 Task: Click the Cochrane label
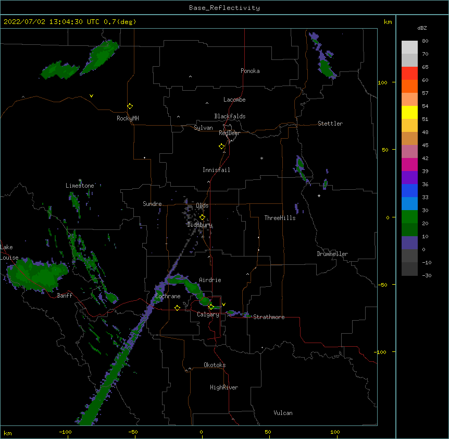[x=168, y=296]
